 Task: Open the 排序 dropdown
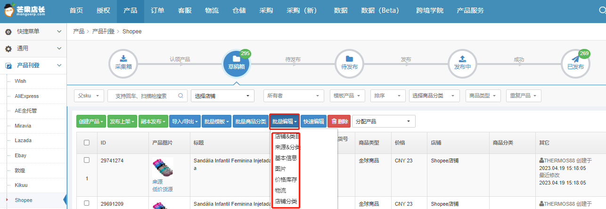[388, 96]
